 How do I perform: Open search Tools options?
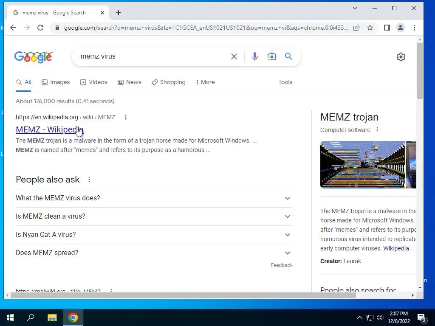285,82
